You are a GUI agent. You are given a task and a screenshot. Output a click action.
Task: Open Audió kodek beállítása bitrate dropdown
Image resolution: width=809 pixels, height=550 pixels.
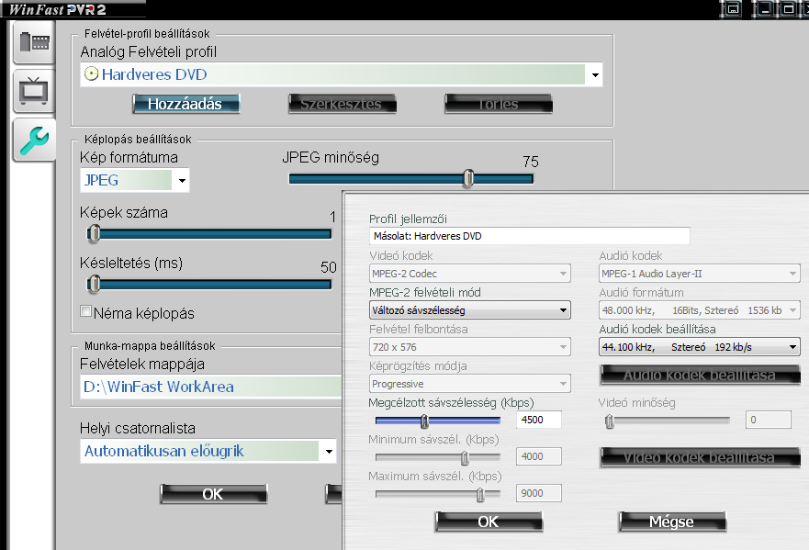(700, 347)
